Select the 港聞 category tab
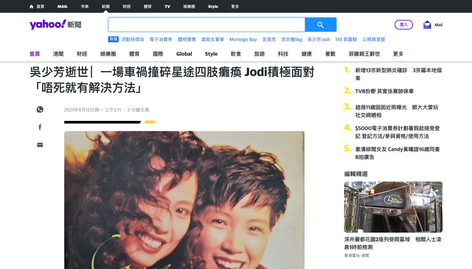The width and height of the screenshot is (472, 269). [59, 54]
